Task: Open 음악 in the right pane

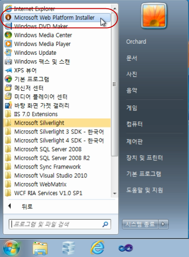Action: click(132, 90)
